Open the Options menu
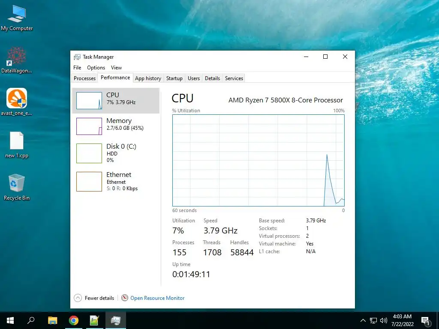Screen dimensions: 439x329 point(96,68)
